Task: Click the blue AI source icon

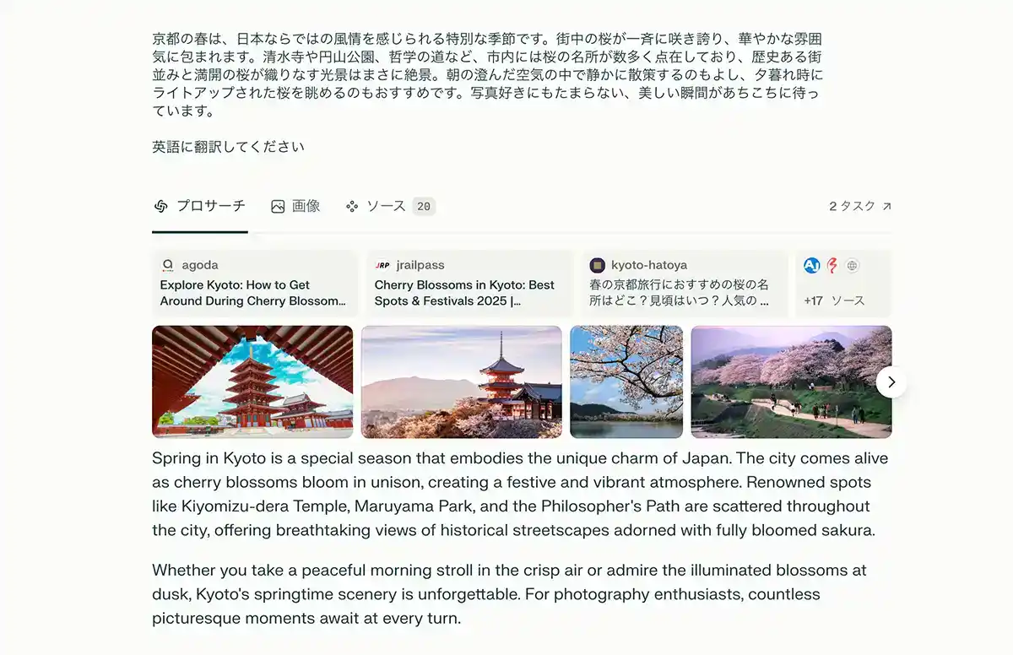Action: [812, 265]
